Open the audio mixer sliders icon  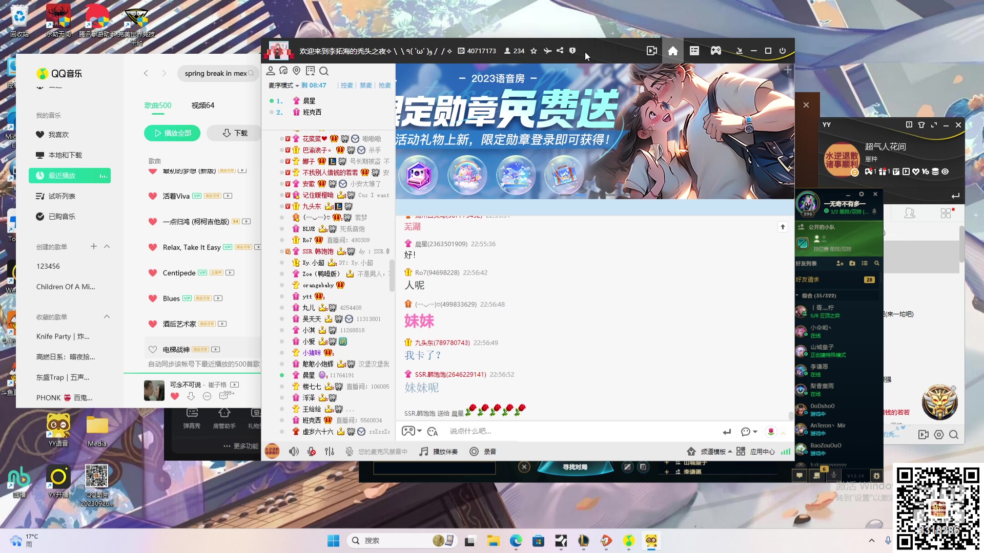point(330,452)
